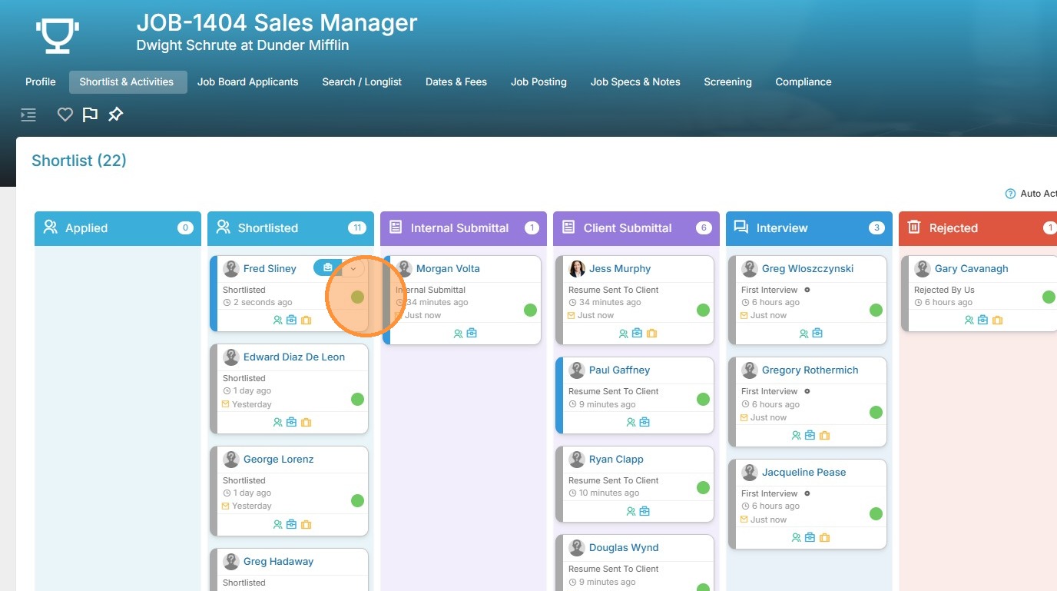This screenshot has width=1057, height=591.
Task: Click green status dot on Ryan Clapp's card
Action: tap(703, 487)
